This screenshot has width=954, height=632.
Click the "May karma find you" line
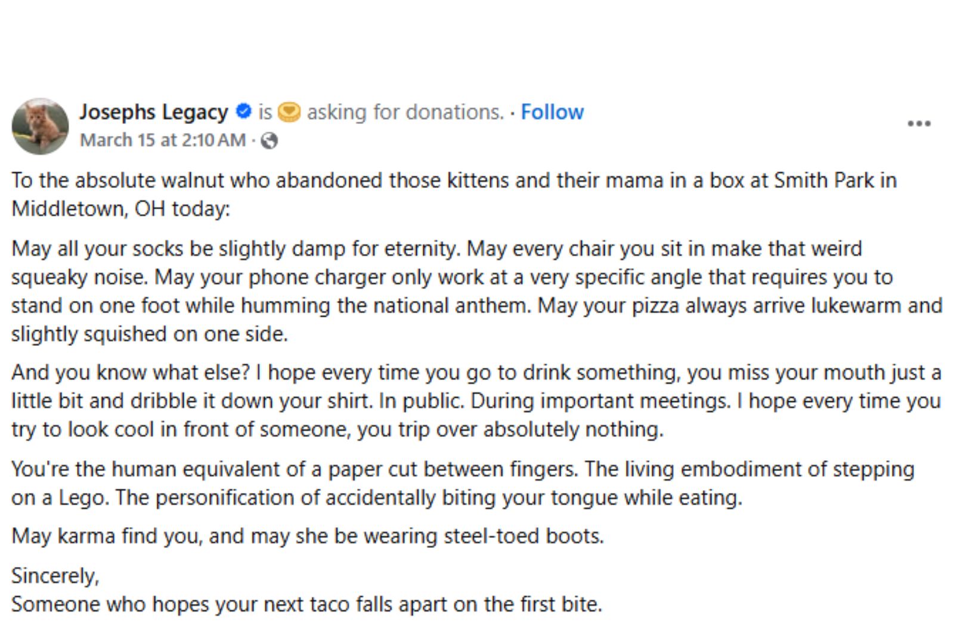point(308,536)
